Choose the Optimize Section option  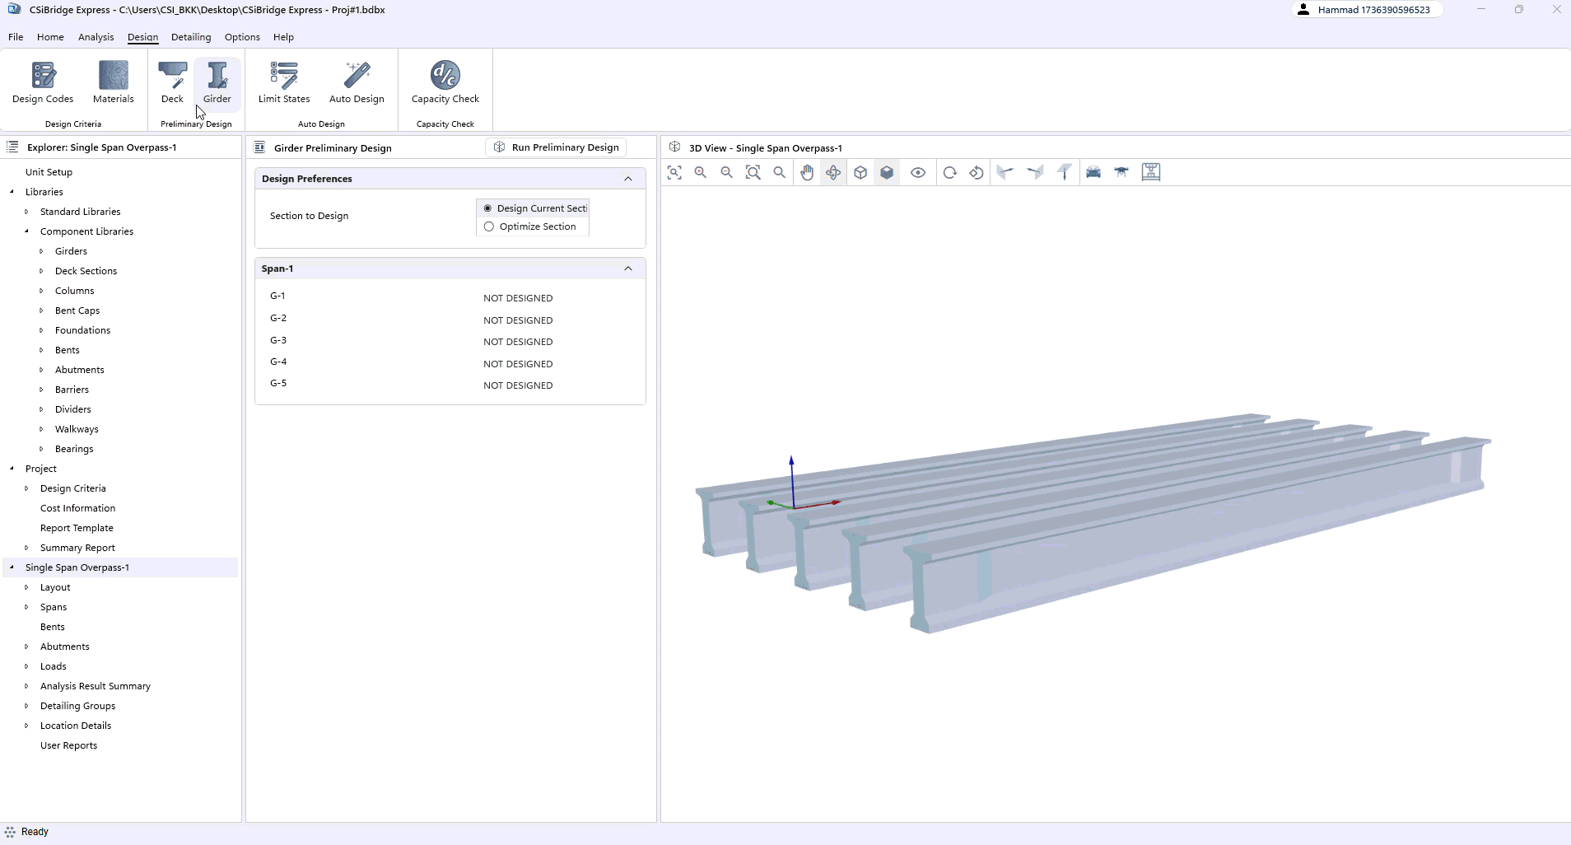tap(489, 226)
